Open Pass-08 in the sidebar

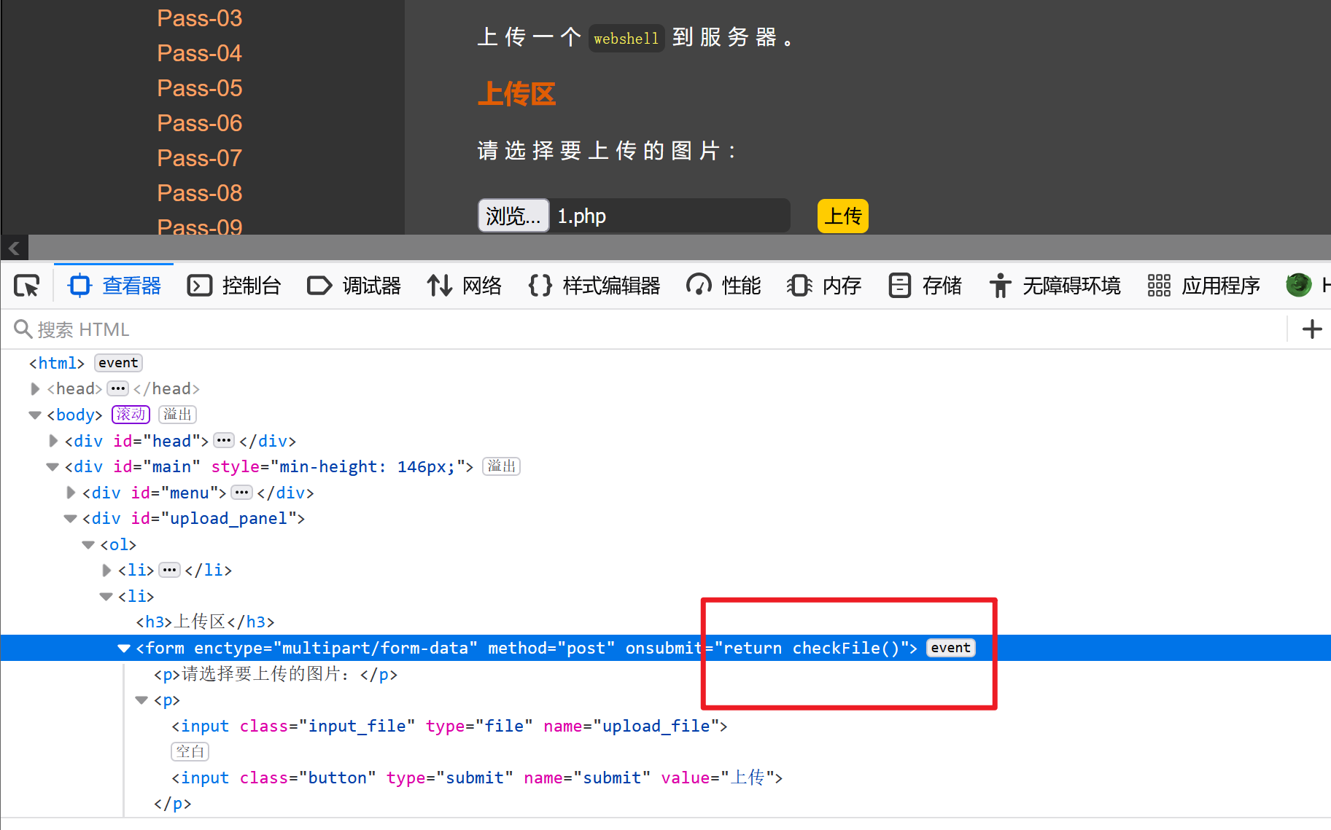click(x=200, y=193)
